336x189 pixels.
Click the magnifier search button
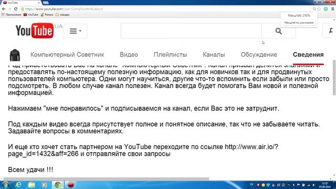[279, 31]
